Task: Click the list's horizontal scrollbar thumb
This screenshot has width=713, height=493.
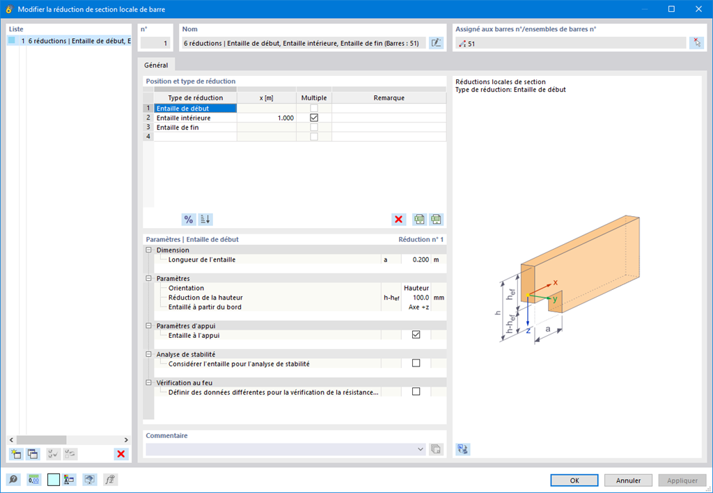Action: (x=41, y=440)
